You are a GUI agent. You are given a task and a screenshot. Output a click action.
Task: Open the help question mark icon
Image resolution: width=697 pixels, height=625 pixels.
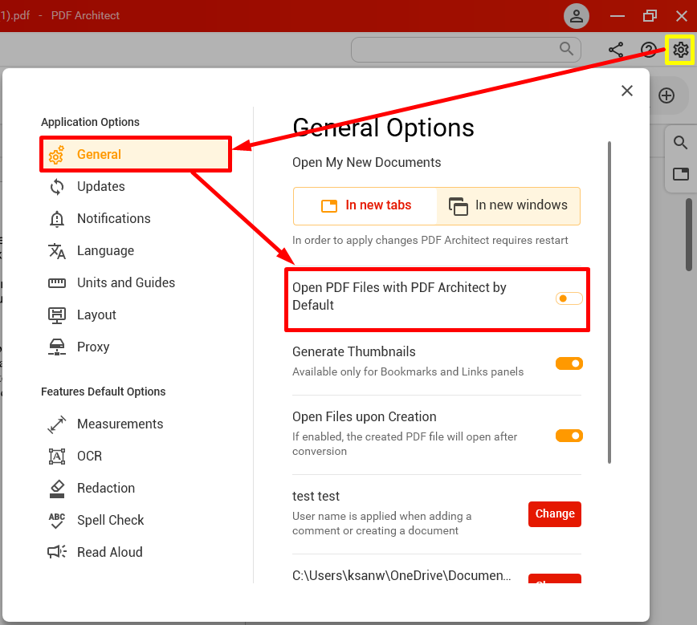coord(649,49)
